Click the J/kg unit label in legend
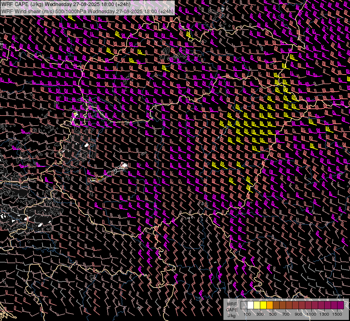Image resolution: width=350 pixels, height=321 pixels. (x=231, y=316)
